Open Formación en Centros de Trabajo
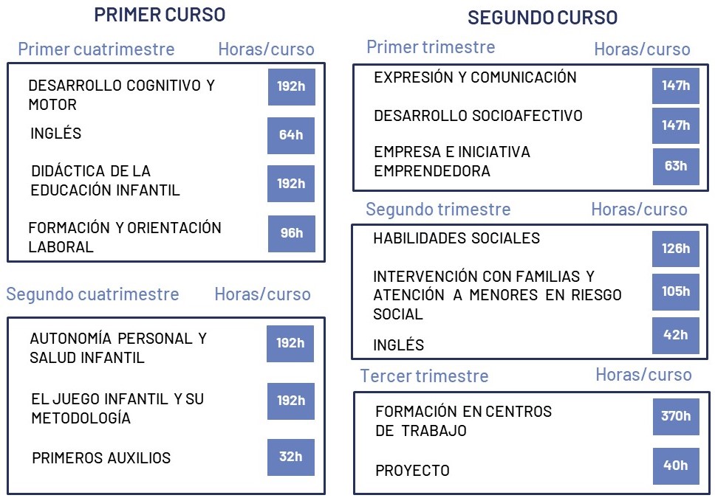 tap(463, 421)
